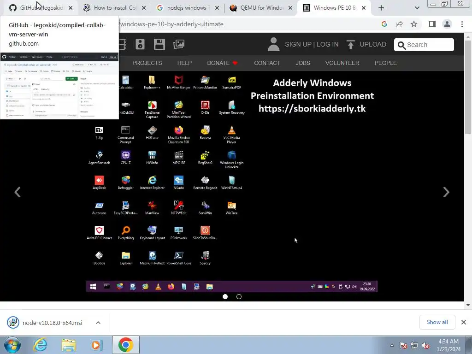Open the archive.org Software floppy icon
The height and width of the screenshot is (354, 472).
pos(159,44)
